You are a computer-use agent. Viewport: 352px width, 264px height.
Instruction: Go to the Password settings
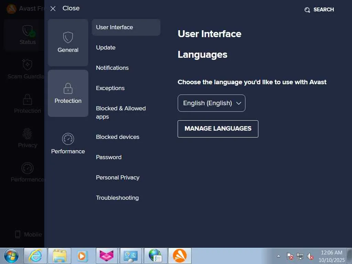coord(109,157)
